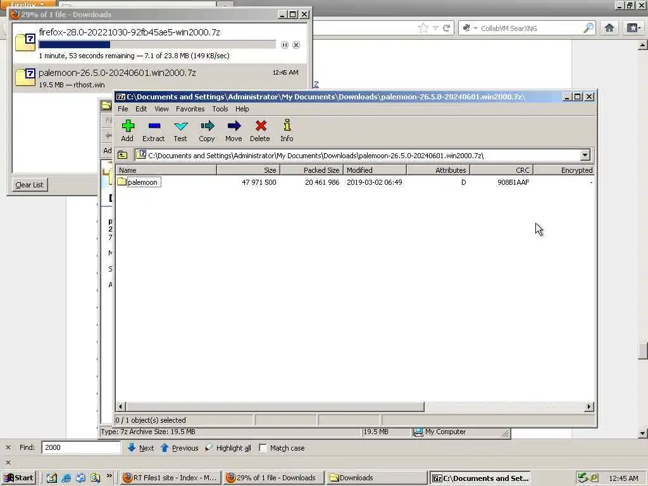Click the palemoon 7z file icon in Downloads list
Image resolution: width=648 pixels, height=486 pixels.
25,77
